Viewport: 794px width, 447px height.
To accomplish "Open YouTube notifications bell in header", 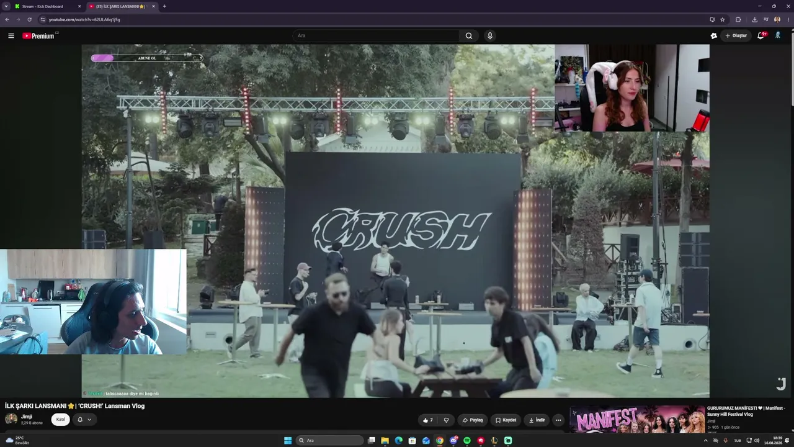I will click(x=761, y=36).
